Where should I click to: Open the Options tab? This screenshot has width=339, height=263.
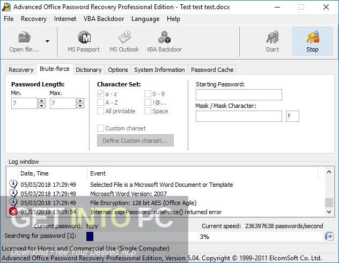tap(118, 70)
